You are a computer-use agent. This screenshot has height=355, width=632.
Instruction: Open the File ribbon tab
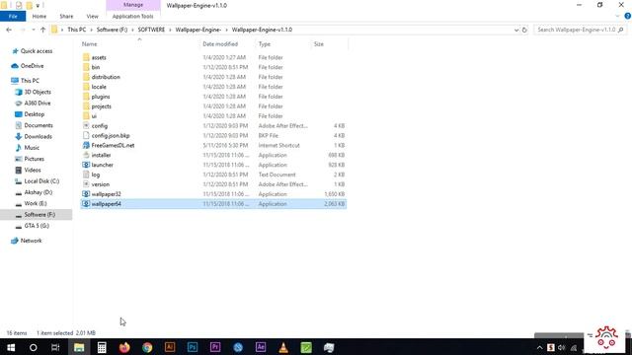pos(13,16)
